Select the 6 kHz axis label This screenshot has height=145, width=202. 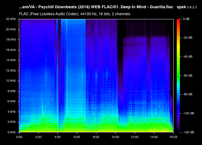[x=11, y=101]
